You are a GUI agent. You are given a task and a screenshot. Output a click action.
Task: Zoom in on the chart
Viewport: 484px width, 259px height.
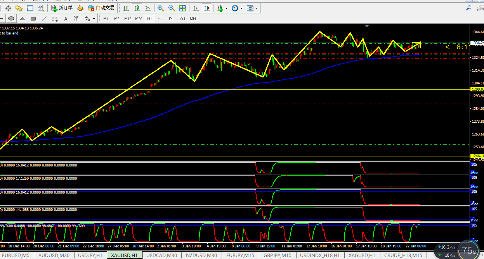point(161,8)
